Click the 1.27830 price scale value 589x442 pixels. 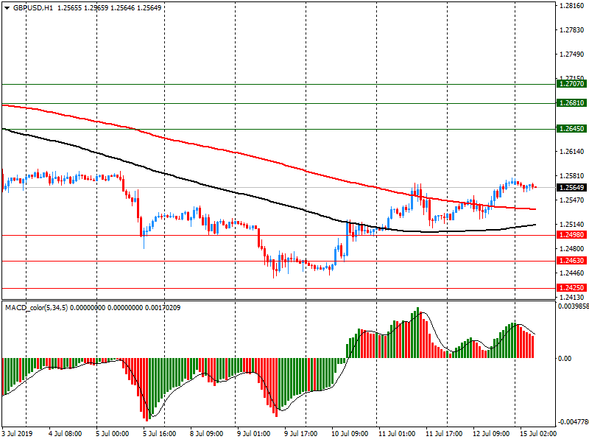pos(572,30)
